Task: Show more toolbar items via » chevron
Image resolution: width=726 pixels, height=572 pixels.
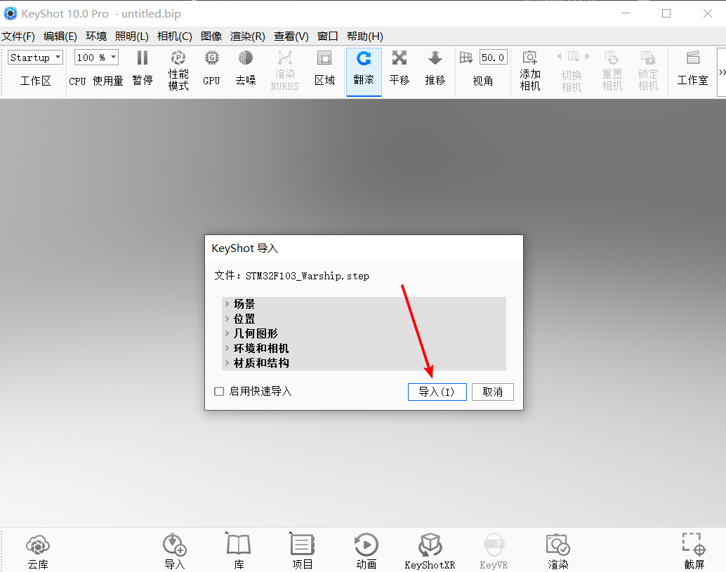Action: (721, 72)
